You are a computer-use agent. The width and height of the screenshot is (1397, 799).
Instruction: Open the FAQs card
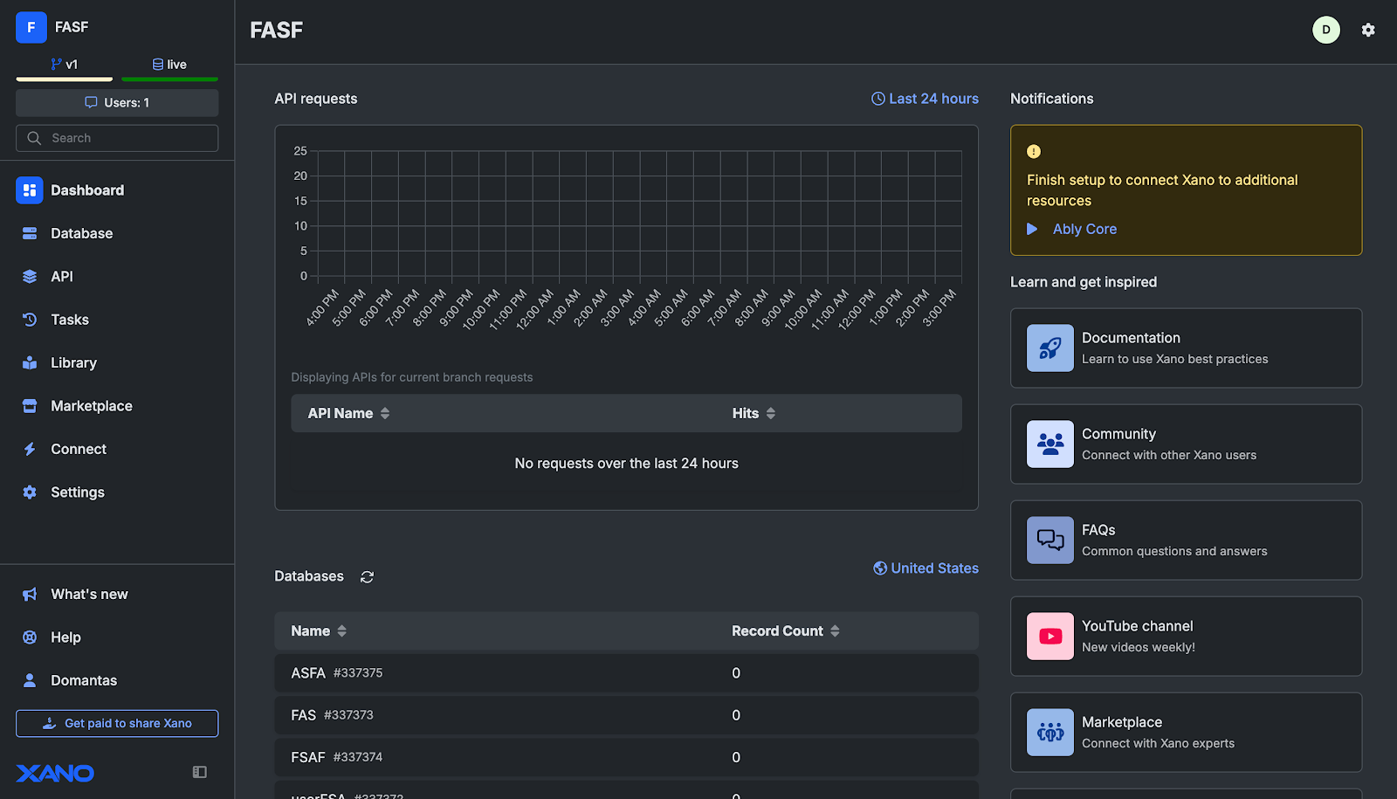1186,541
